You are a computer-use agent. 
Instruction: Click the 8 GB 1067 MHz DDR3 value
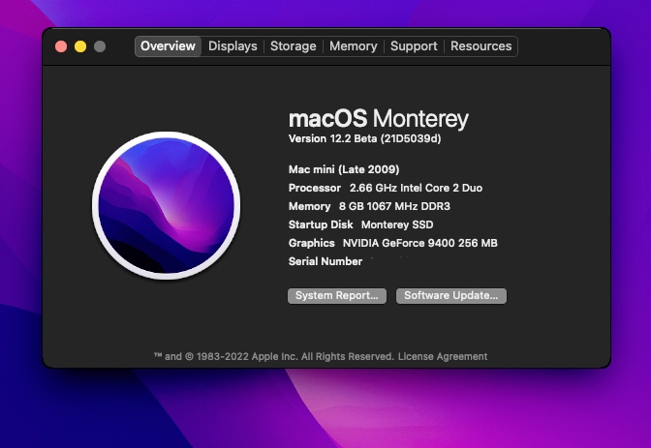(394, 206)
